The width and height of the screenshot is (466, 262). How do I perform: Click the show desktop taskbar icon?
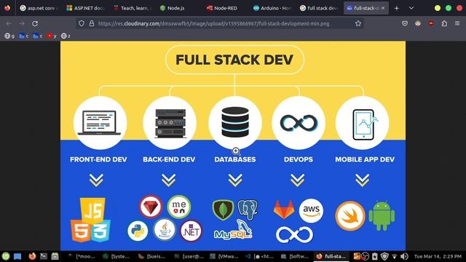[17, 256]
